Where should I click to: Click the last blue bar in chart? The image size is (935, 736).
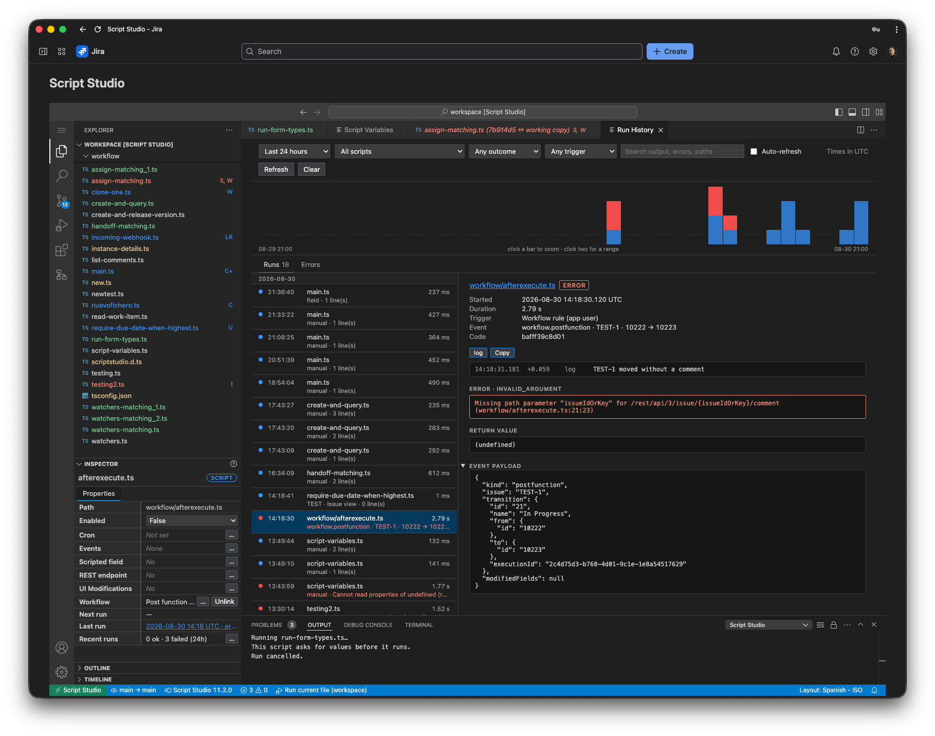(861, 223)
